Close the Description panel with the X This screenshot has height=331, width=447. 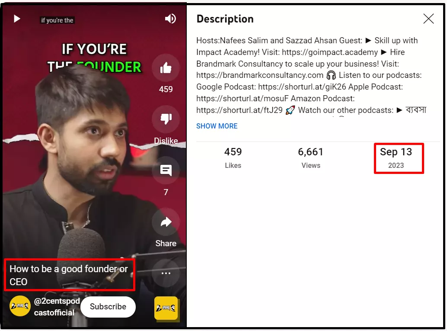point(428,19)
